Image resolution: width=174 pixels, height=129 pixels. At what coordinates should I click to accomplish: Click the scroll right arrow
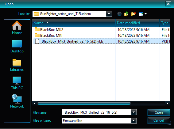[x=168, y=103]
